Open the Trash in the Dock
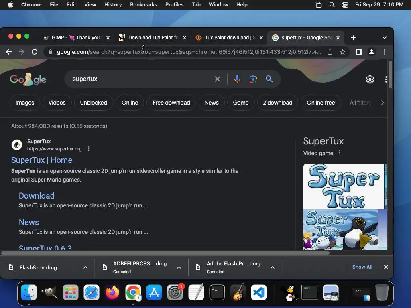Image resolution: width=411 pixels, height=308 pixels. [382, 292]
